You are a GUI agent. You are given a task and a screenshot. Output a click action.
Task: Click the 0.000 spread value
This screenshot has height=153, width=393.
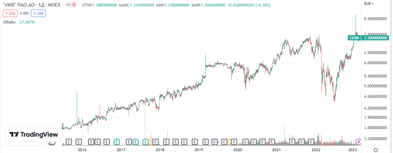click(24, 13)
